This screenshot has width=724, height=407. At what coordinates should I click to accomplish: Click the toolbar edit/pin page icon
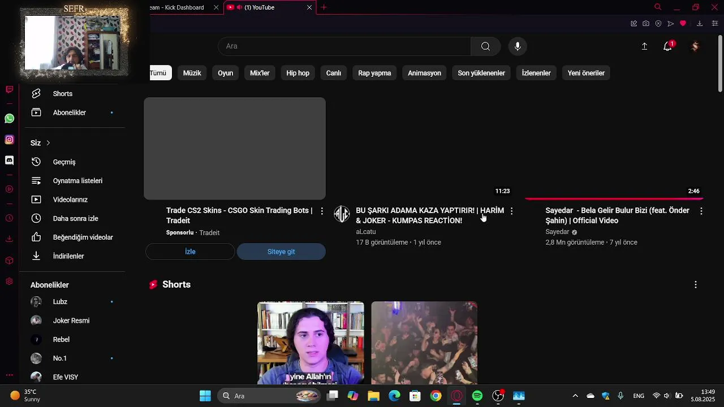[x=633, y=23]
